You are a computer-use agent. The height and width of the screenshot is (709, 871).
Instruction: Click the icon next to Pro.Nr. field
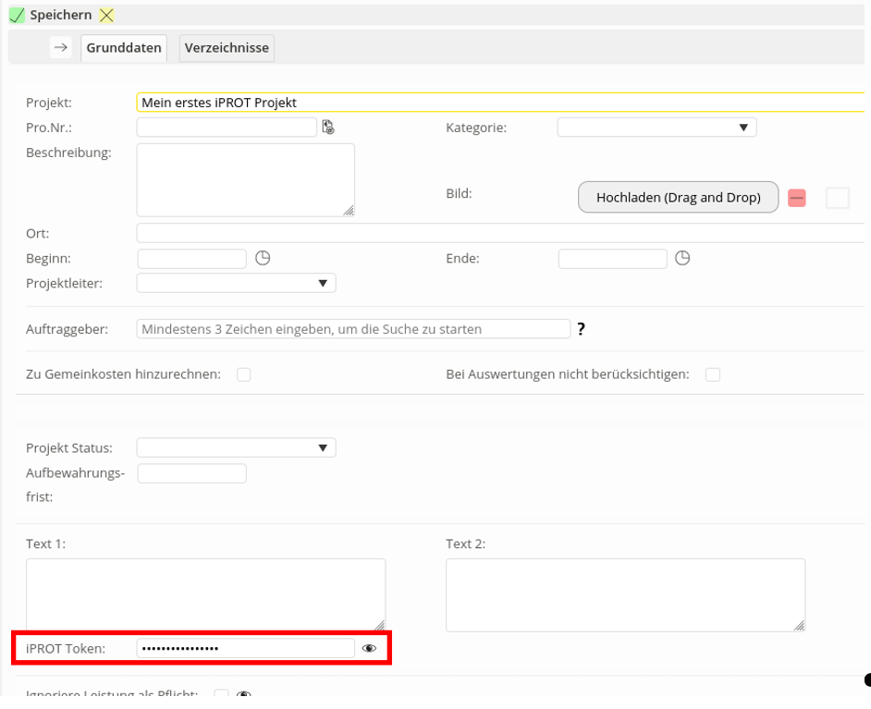(x=328, y=128)
